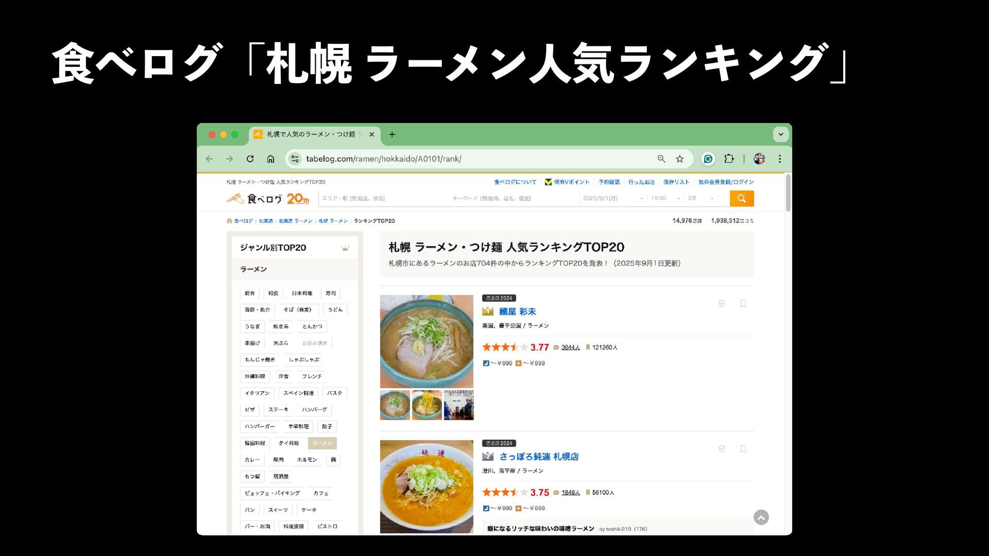Select the ラーメン genre tag in sidebar
Screen dimensions: 989x556
pos(322,443)
